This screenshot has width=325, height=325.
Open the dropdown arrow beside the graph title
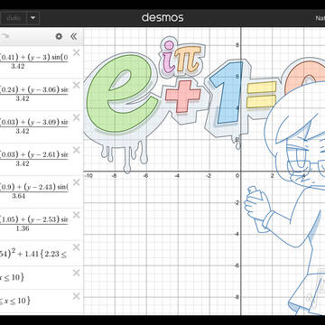coord(33,18)
